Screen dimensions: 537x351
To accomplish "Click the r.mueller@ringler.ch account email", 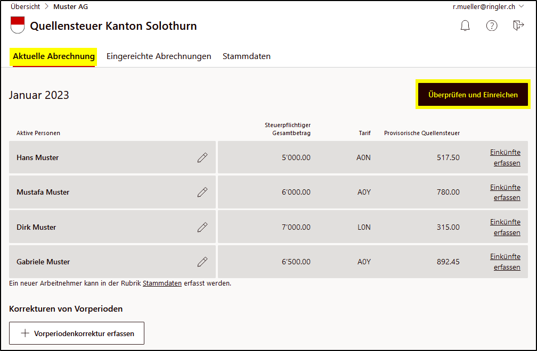I will (x=484, y=6).
